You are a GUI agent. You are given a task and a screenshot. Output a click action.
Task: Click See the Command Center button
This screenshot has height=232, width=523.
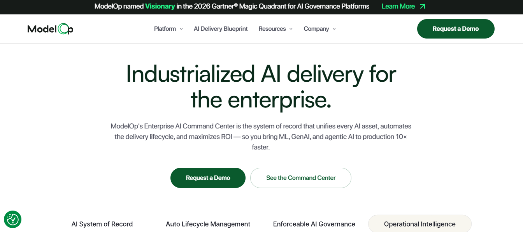(301, 178)
